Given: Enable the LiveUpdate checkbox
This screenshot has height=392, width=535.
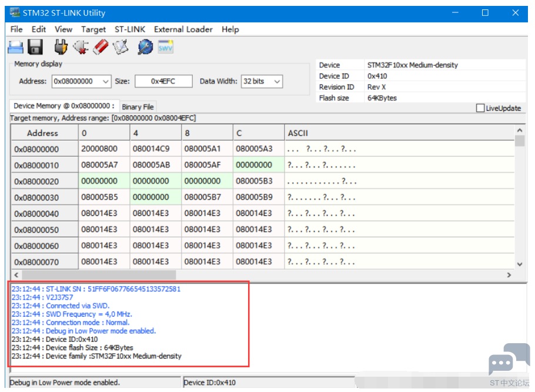Looking at the screenshot, I should (x=480, y=108).
